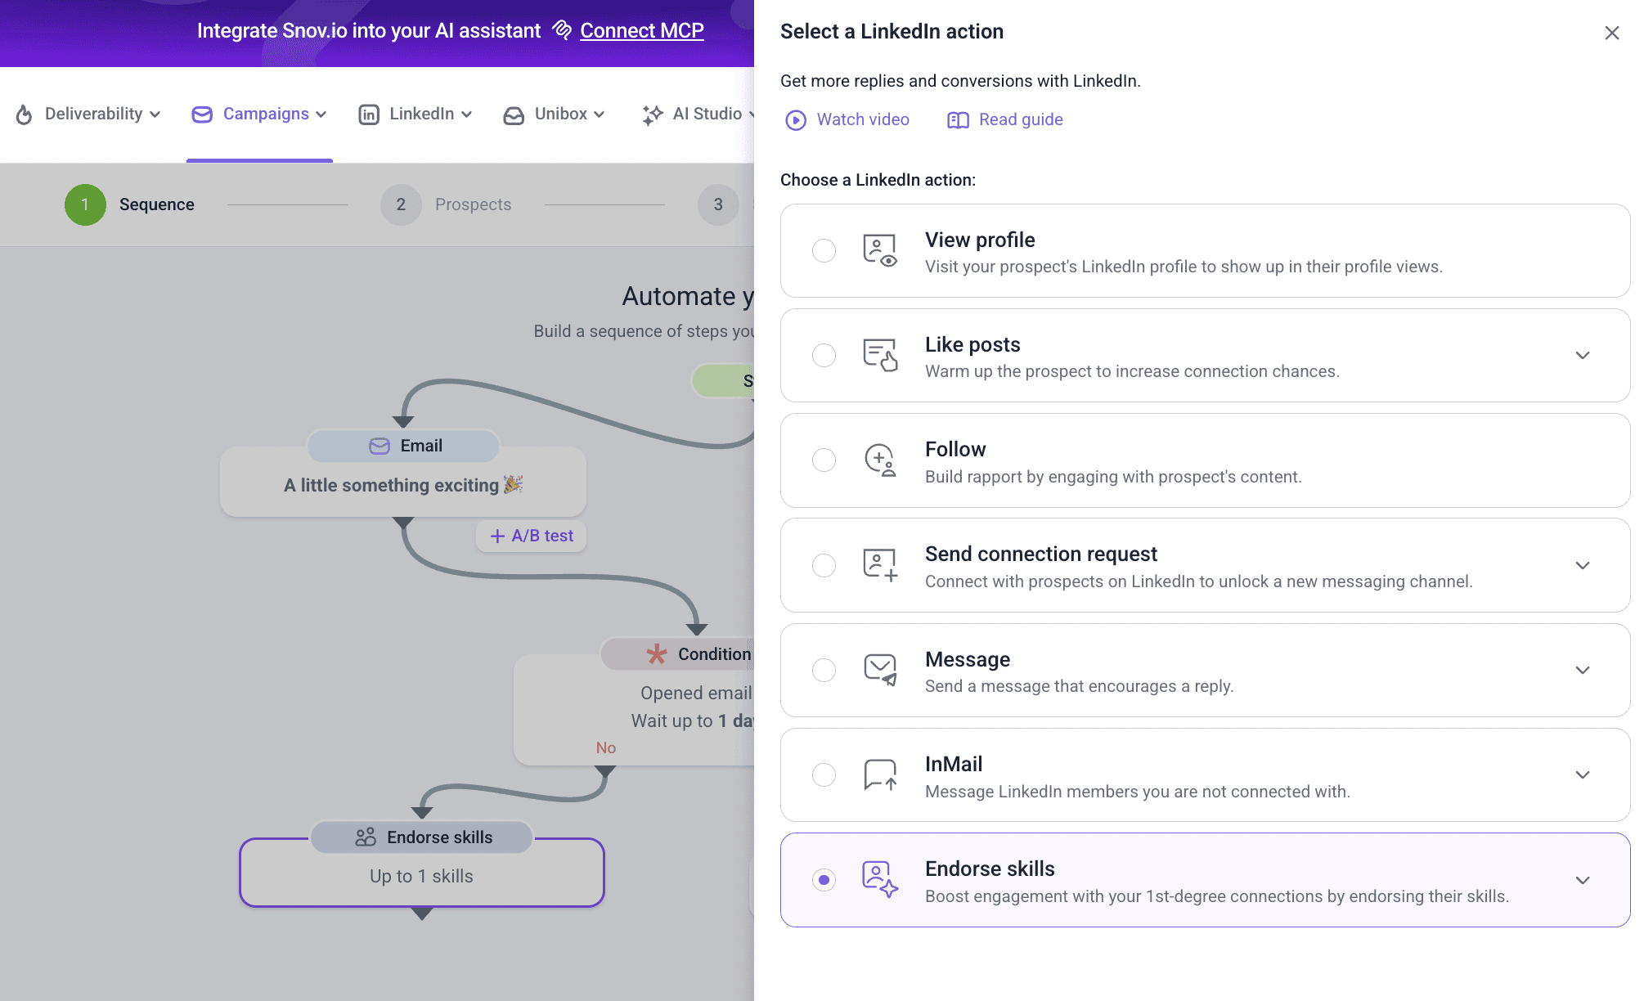The height and width of the screenshot is (1001, 1644).
Task: Expand the Send connection request chevron
Action: point(1583,565)
